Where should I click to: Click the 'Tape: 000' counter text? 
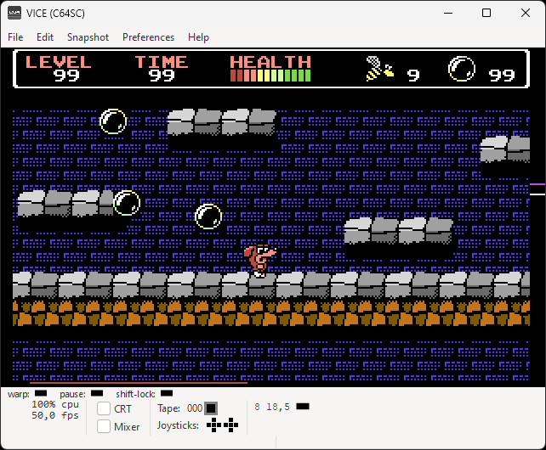point(179,408)
